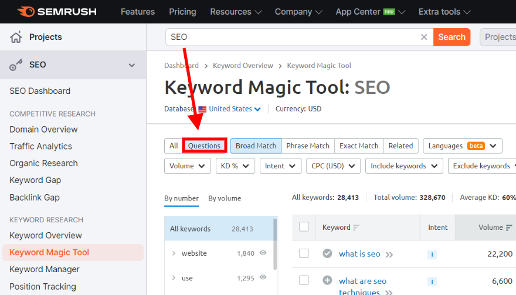Open Domain Overview in sidebar
Image resolution: width=516 pixels, height=295 pixels.
[43, 130]
